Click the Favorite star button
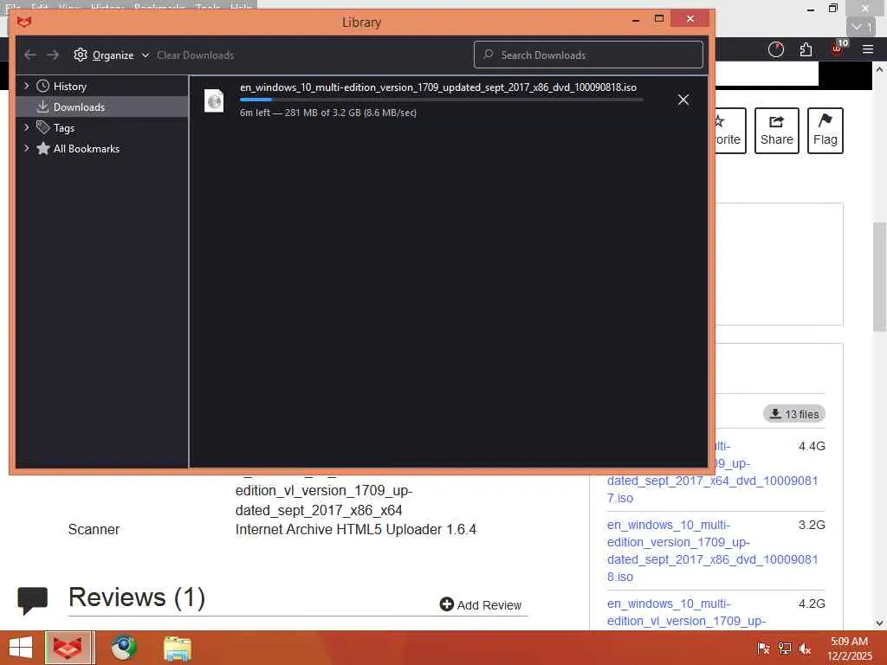Screen dimensions: 887x665 point(730,131)
